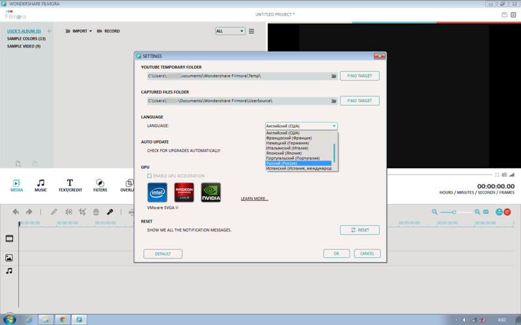The height and width of the screenshot is (325, 521).
Task: Open the Text/Credit tab
Action: pyautogui.click(x=70, y=185)
